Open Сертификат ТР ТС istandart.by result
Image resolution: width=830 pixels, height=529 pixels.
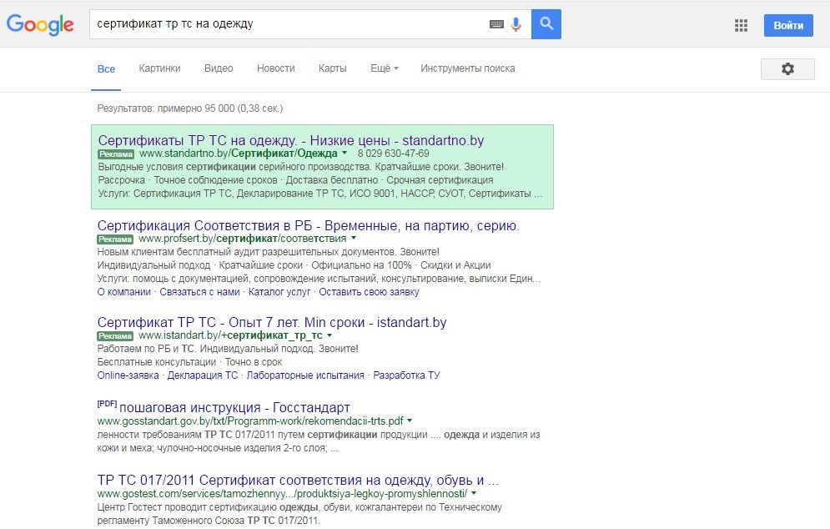[272, 322]
